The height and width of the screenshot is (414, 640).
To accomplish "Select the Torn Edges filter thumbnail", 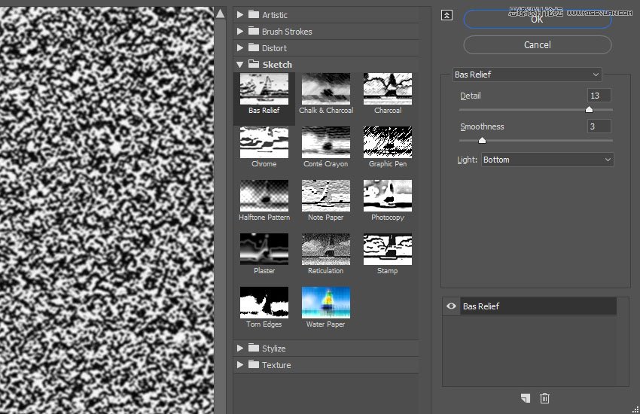I will (264, 303).
